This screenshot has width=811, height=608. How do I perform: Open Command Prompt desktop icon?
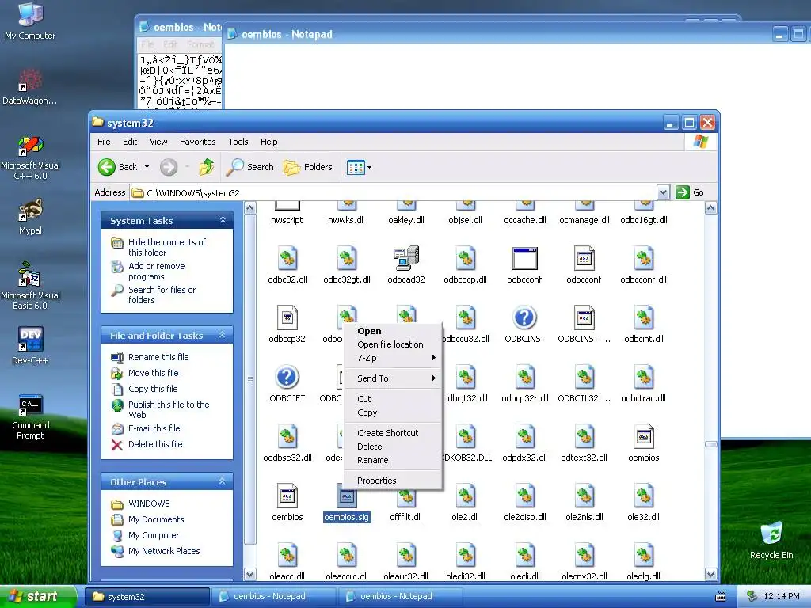coord(30,416)
